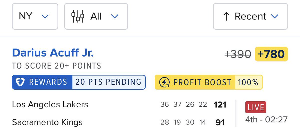
Task: Click the chevron next to NY
Action: 45,16
